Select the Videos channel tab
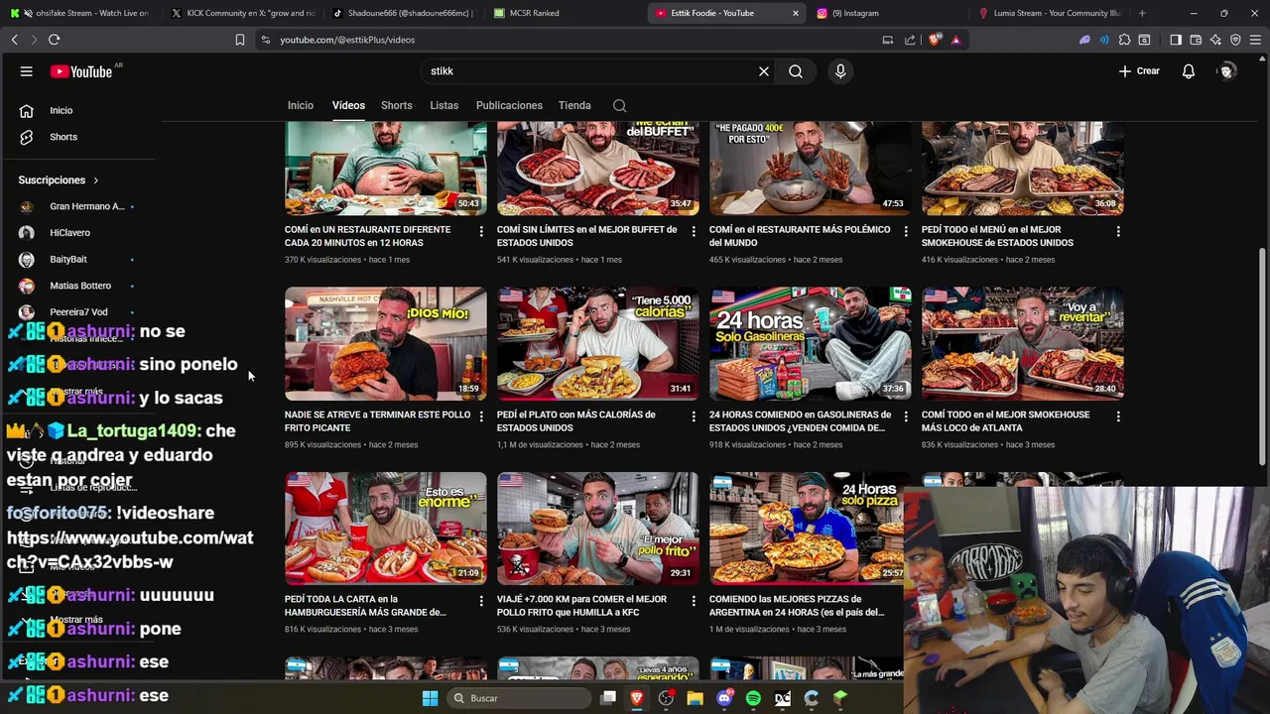This screenshot has width=1270, height=714. 348,105
